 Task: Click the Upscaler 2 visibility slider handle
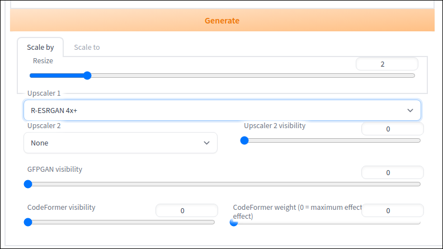tap(244, 140)
